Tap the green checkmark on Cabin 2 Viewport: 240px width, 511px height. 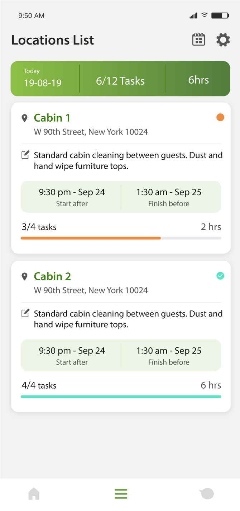tap(220, 276)
